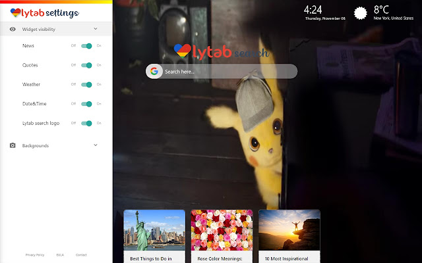Image resolution: width=422 pixels, height=263 pixels.
Task: Click the sun weather icon
Action: coord(360,13)
